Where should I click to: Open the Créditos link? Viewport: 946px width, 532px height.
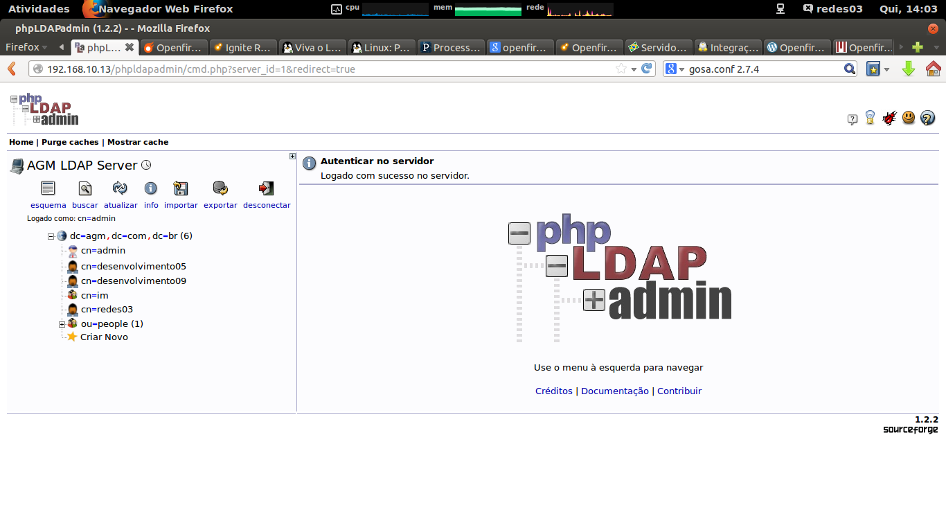pyautogui.click(x=554, y=391)
